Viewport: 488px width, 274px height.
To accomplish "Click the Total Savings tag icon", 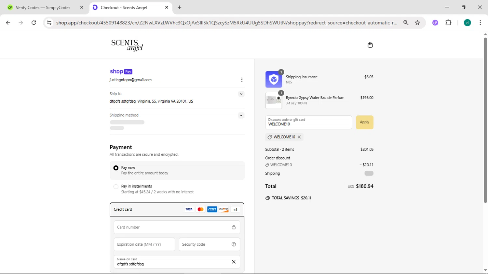I will [268, 198].
